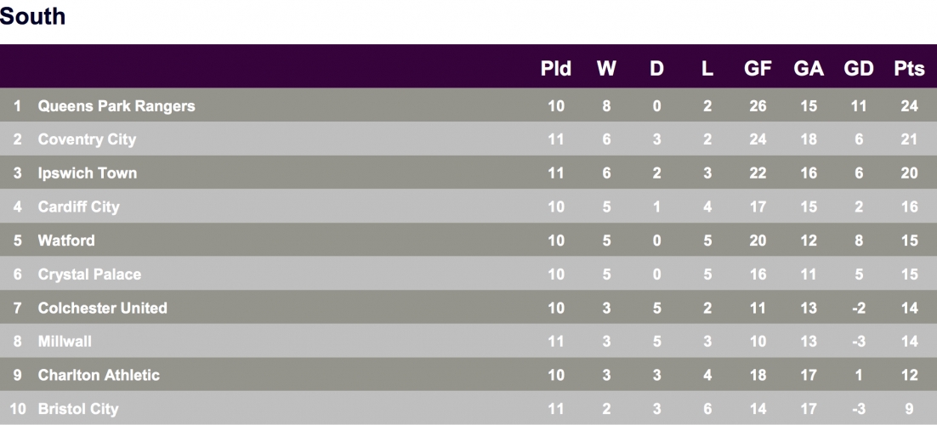The width and height of the screenshot is (937, 425).
Task: Click the L column header
Action: (x=707, y=69)
